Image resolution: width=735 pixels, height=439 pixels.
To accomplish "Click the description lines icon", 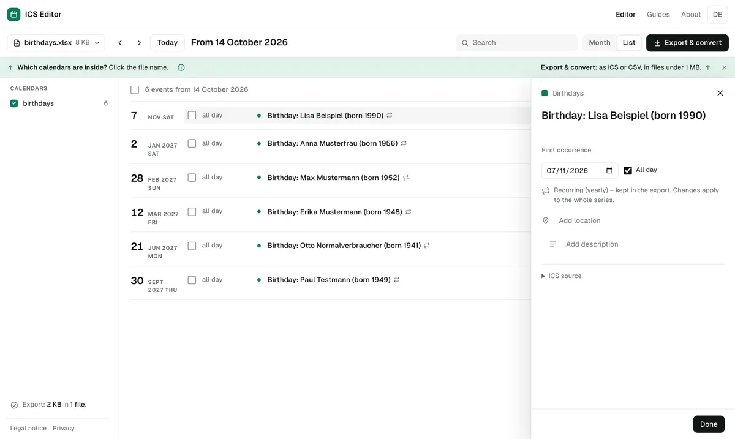I will tap(552, 244).
